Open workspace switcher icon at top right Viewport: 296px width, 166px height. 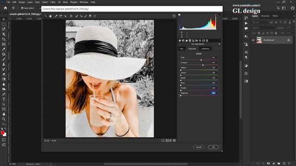coord(284,8)
